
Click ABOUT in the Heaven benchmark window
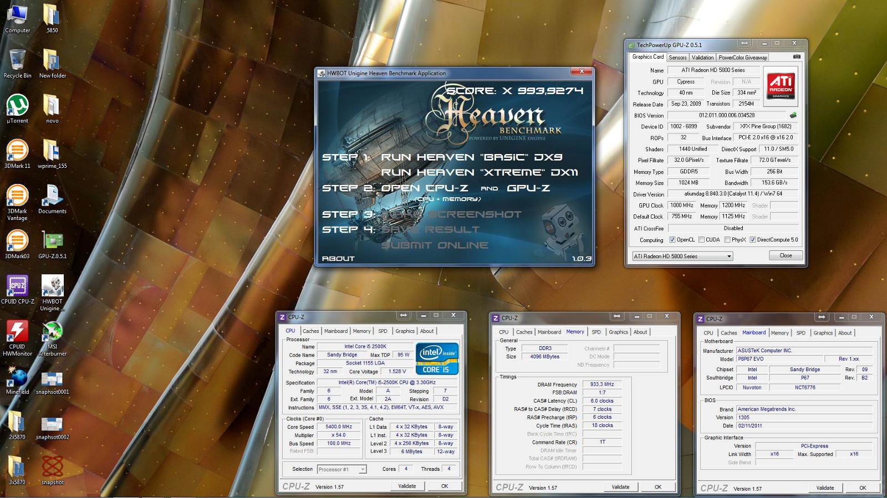[x=338, y=259]
